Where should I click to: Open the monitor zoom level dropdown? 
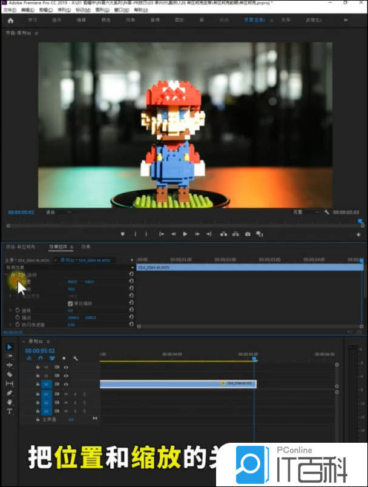[x=59, y=213]
